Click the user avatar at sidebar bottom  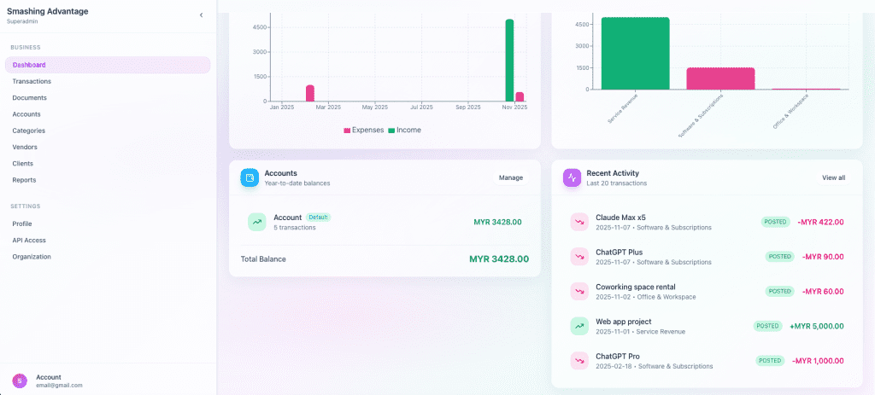click(19, 380)
